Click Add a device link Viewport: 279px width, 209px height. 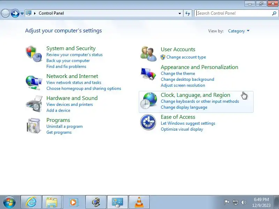(58, 110)
